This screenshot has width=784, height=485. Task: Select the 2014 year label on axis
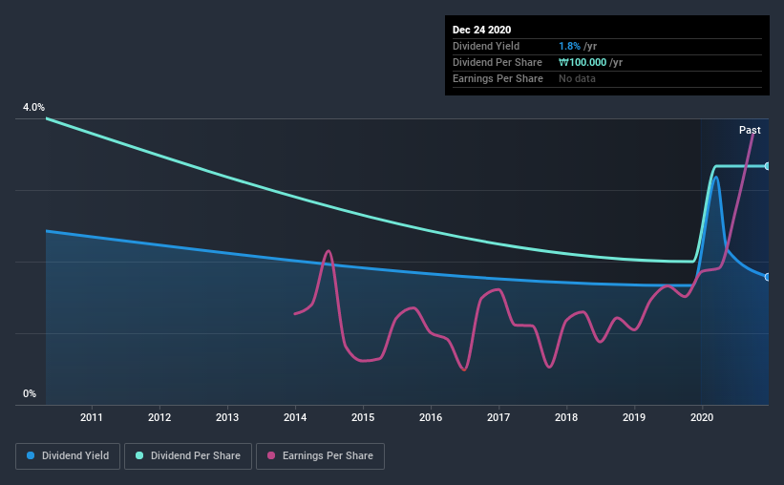pos(295,417)
